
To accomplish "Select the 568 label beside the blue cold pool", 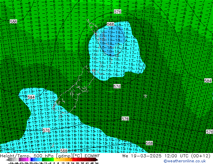I will click(110, 24).
